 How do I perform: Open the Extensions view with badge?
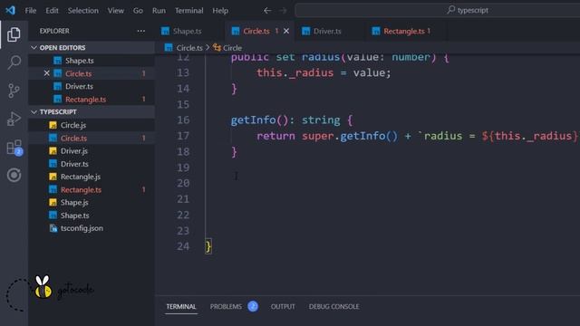14,147
